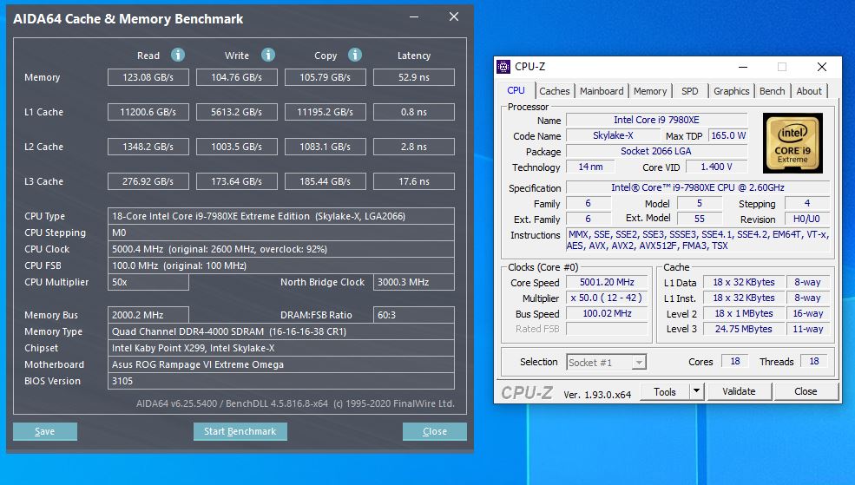Click the L2 Cache Latency value 2.8 ns
Screen dimensions: 855x485
point(414,147)
